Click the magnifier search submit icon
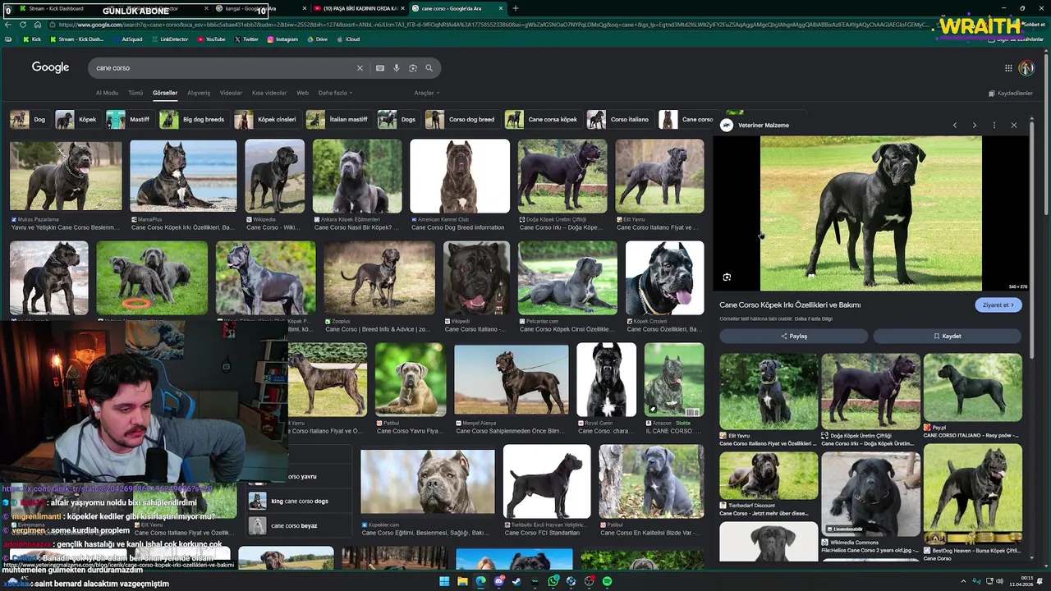 429,68
